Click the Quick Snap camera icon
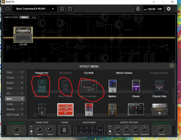Screen dimensions: 181x140 (100, 130)
